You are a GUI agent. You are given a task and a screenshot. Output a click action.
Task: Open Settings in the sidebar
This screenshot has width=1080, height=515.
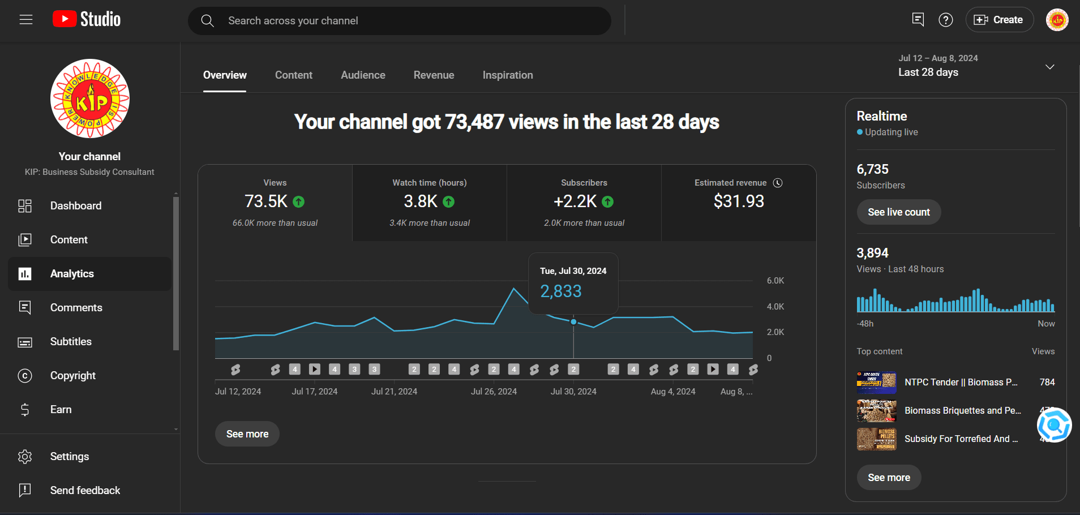click(x=89, y=457)
